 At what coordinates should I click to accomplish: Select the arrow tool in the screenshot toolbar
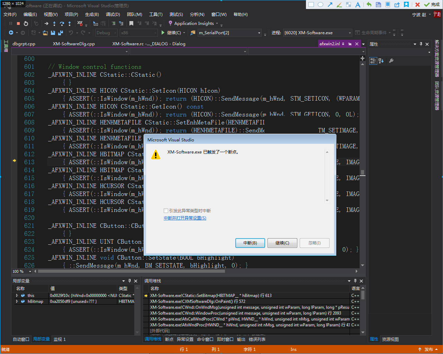[x=330, y=4]
